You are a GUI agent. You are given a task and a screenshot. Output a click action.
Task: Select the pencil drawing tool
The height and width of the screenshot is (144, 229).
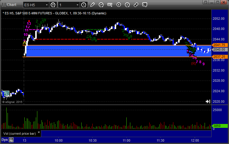(92, 5)
